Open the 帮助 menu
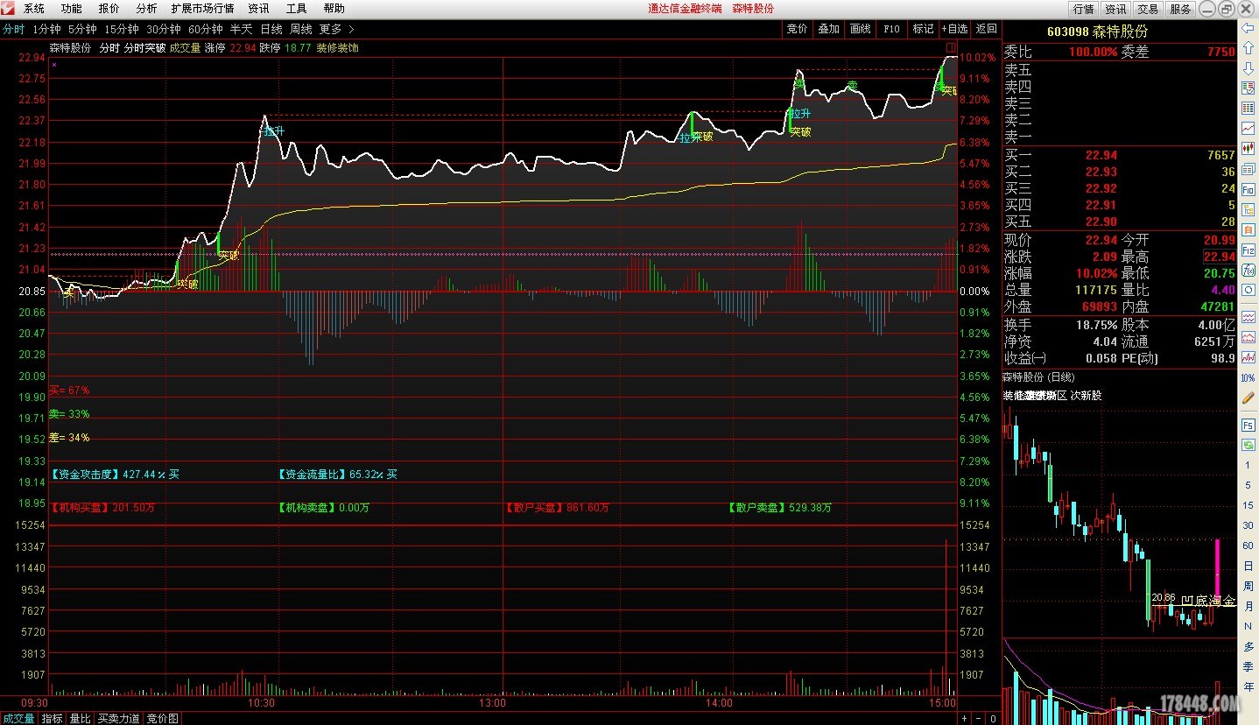The width and height of the screenshot is (1259, 725). 334,9
